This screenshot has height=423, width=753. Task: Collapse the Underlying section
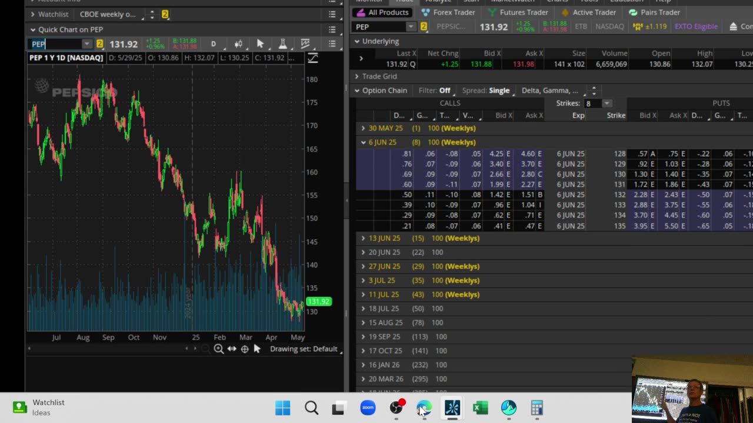click(x=357, y=41)
